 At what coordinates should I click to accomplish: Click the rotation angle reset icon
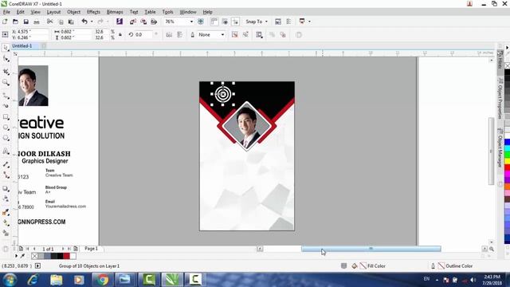tap(131, 34)
